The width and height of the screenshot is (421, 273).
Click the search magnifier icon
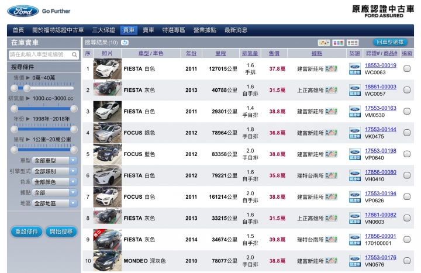pyautogui.click(x=74, y=55)
